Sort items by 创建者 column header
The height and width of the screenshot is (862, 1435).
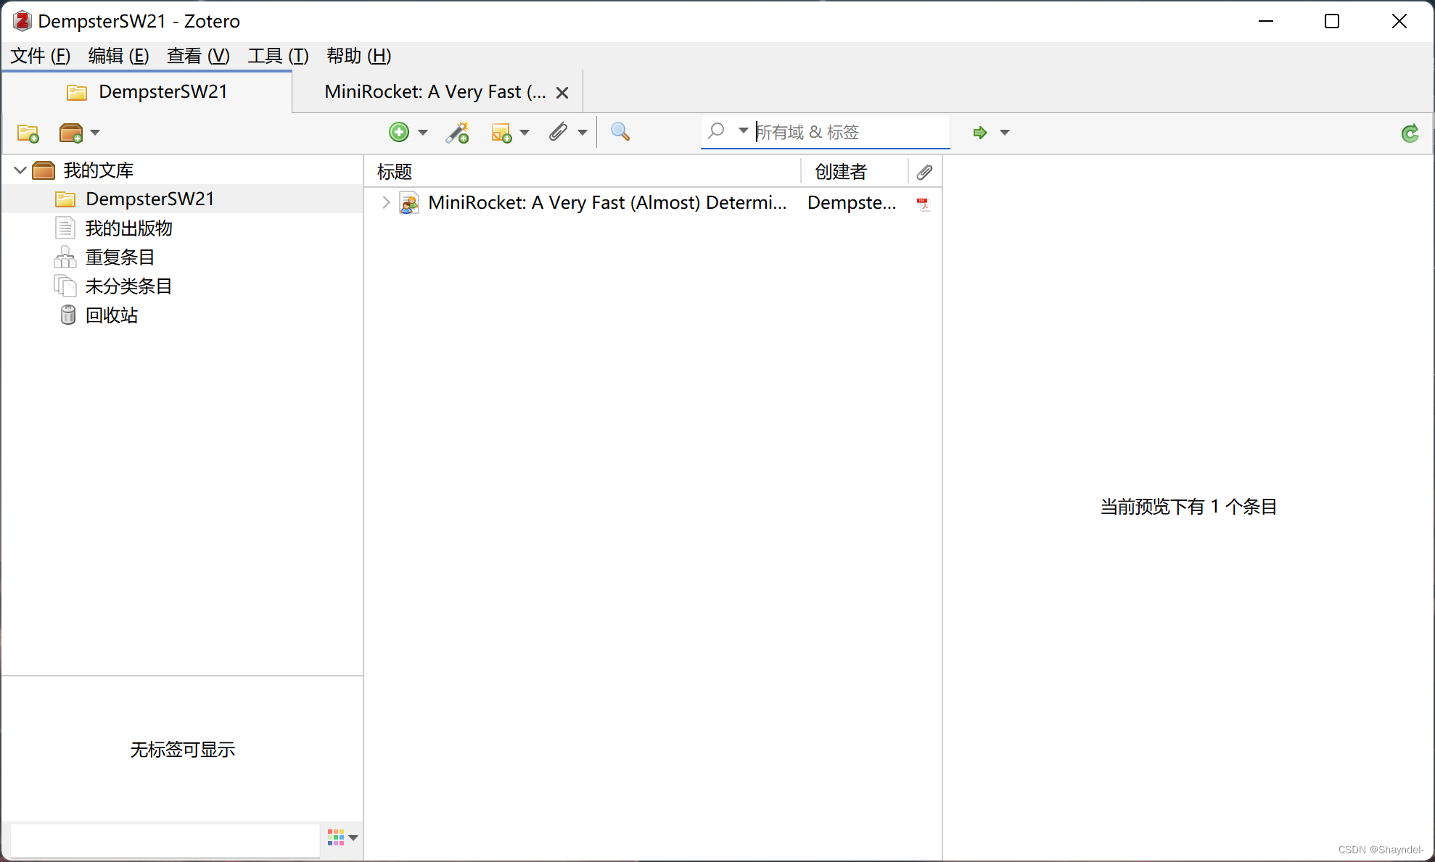[841, 172]
